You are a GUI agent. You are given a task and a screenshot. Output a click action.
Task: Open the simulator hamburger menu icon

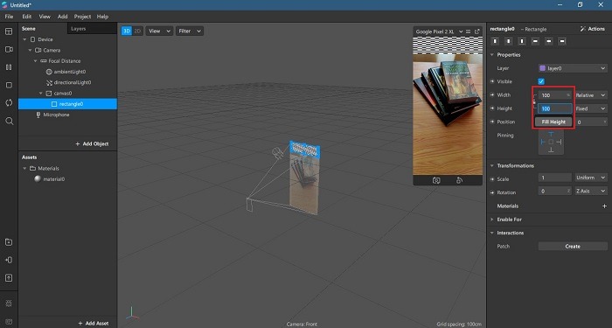pyautogui.click(x=469, y=31)
